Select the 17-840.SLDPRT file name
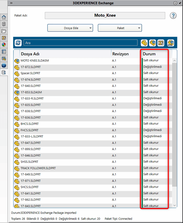Image resolution: width=183 pixels, height=223 pixels. (31, 86)
